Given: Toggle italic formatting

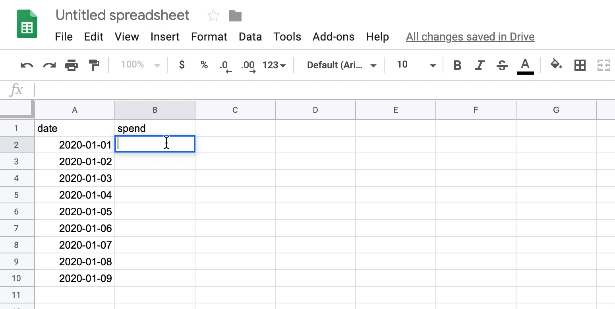Looking at the screenshot, I should pos(480,65).
